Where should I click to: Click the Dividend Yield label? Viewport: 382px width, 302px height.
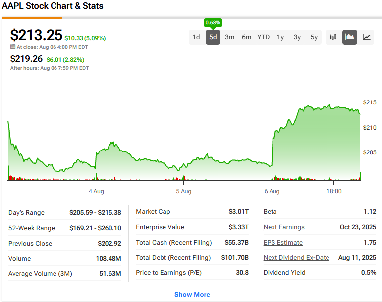(284, 273)
